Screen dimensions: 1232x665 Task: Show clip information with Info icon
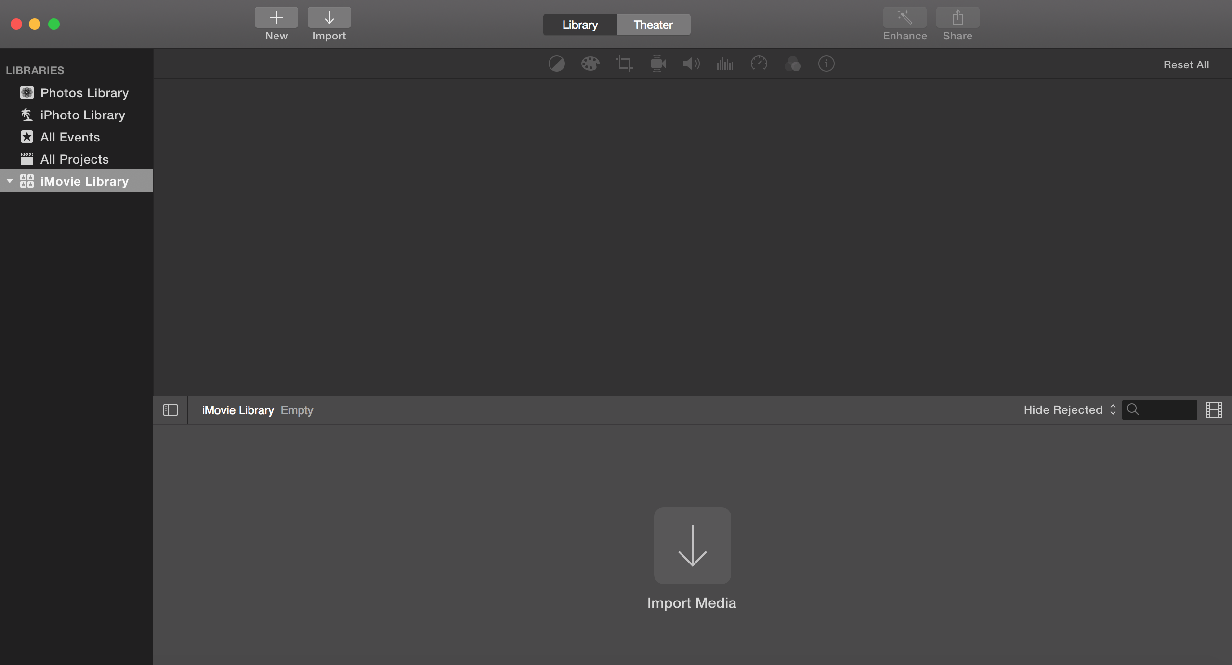[826, 64]
